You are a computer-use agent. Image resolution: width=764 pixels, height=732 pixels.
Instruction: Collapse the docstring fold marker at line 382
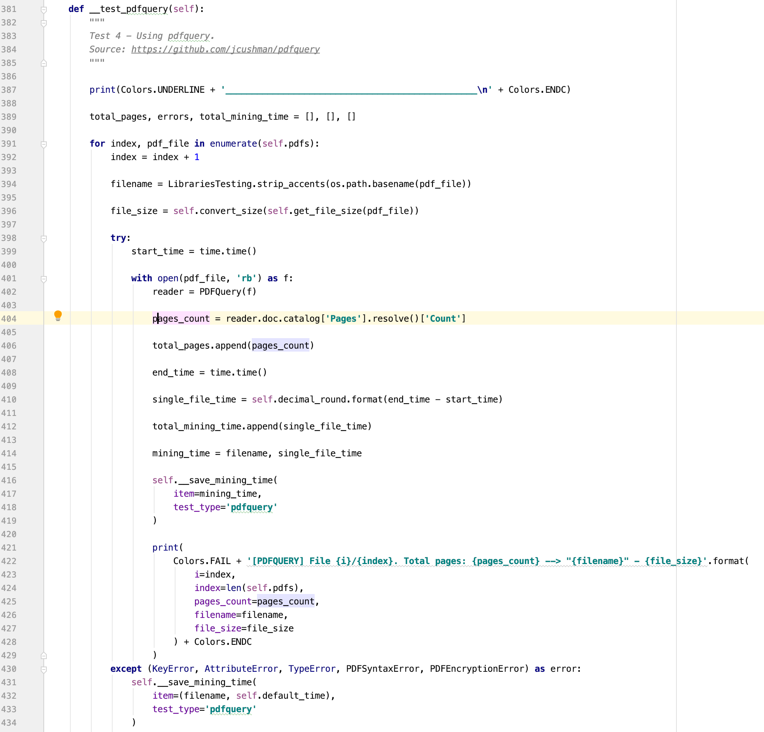tap(44, 23)
